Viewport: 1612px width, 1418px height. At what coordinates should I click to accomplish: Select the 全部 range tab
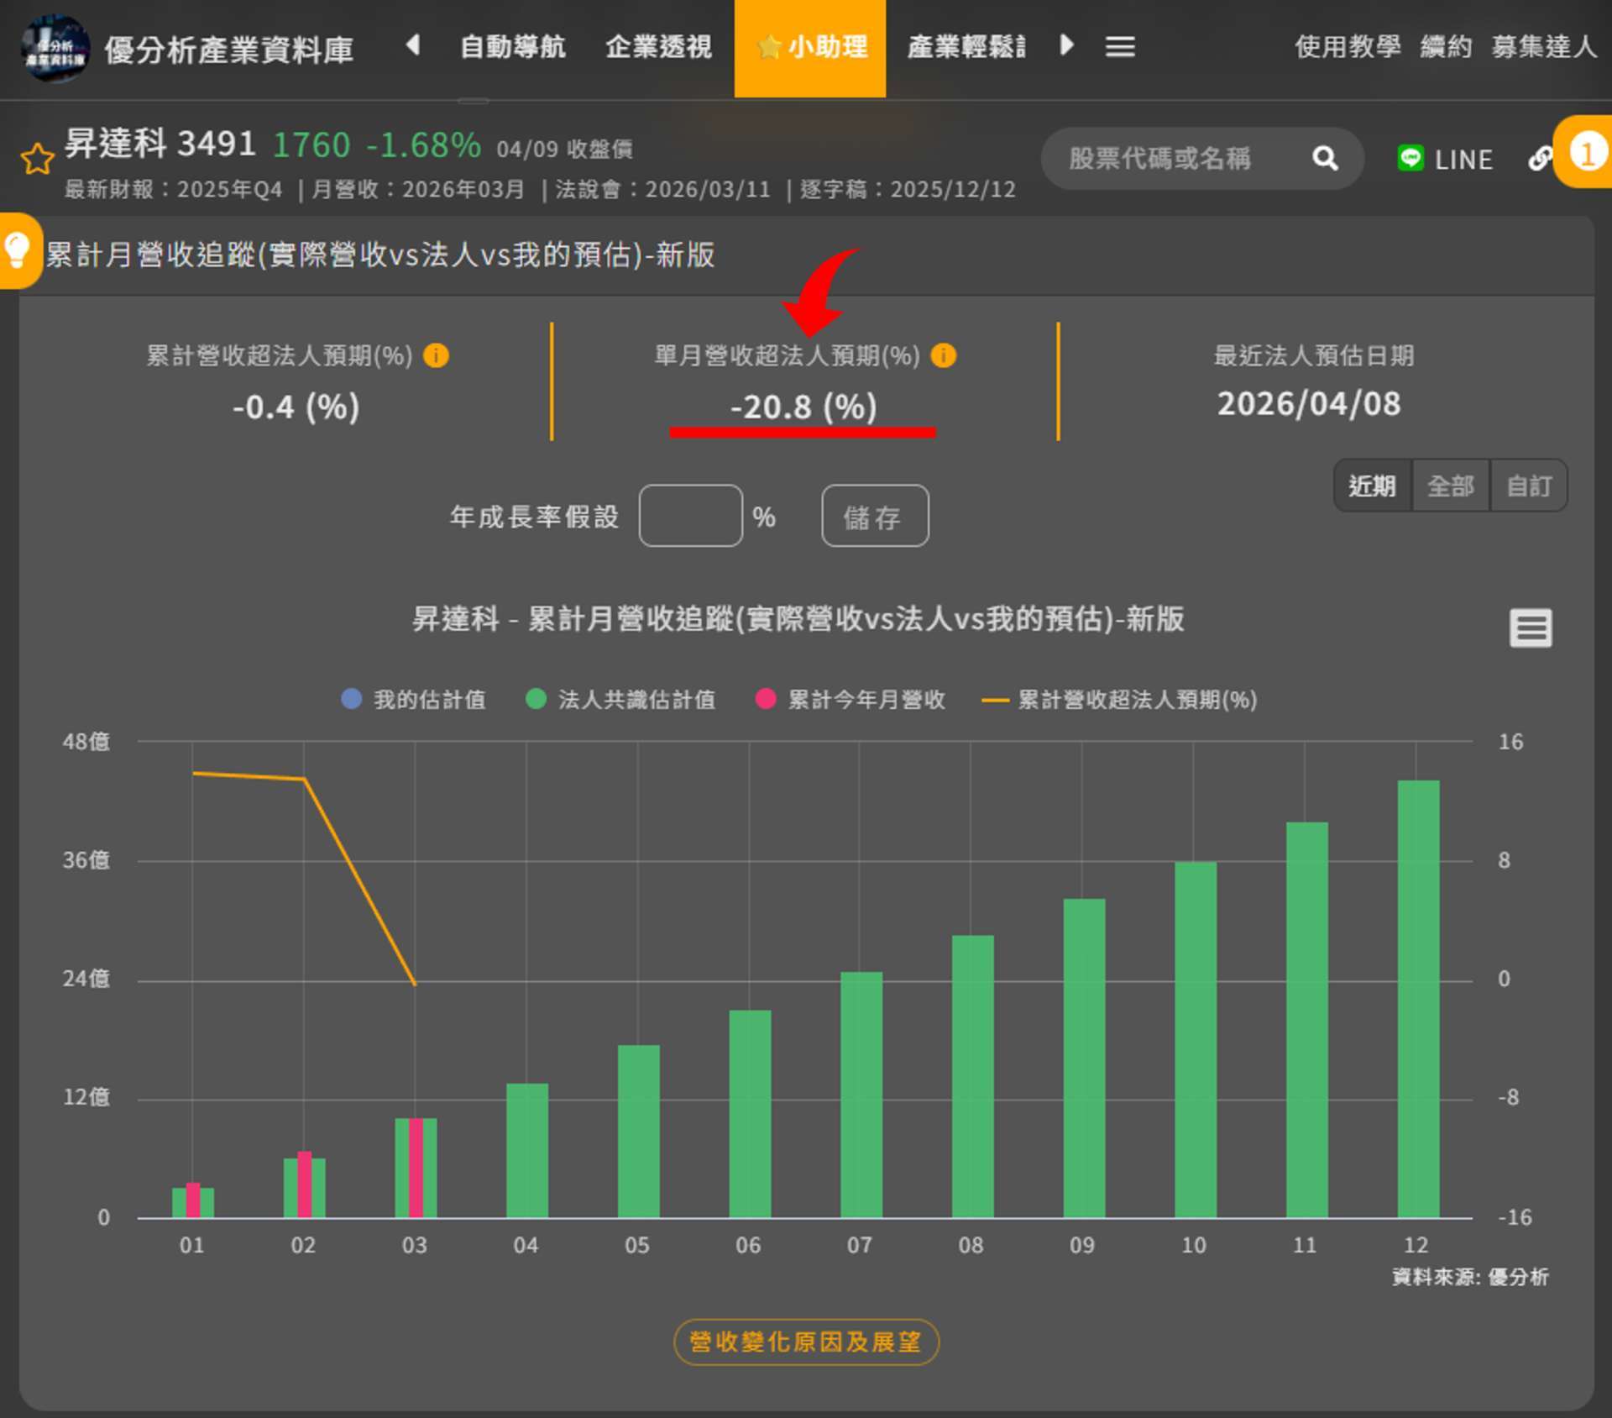1450,486
